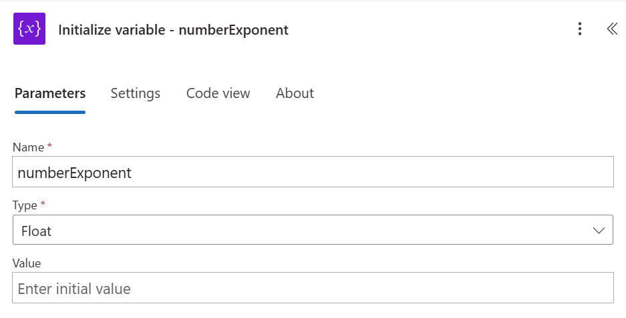Click the Value input field

click(313, 288)
